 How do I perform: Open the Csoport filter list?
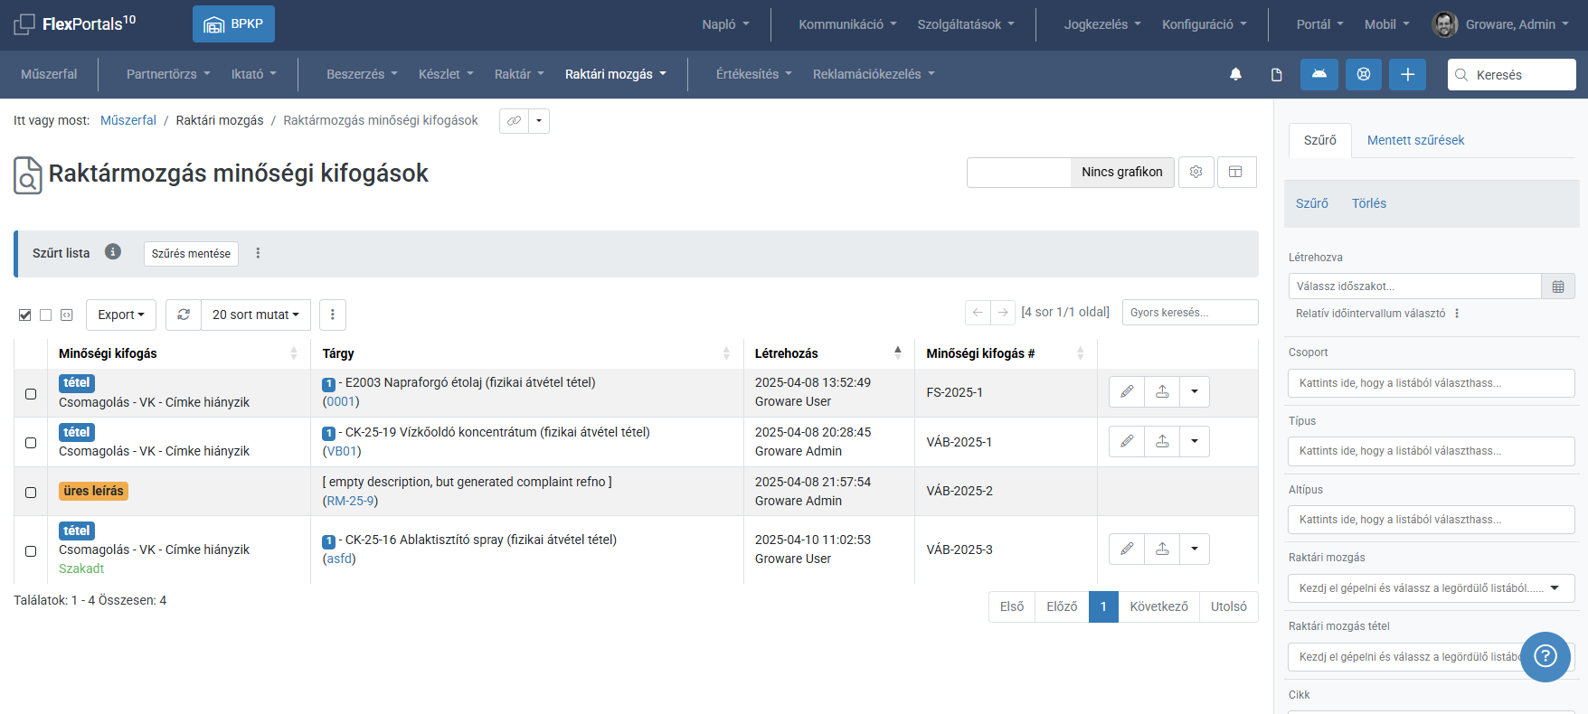point(1432,383)
